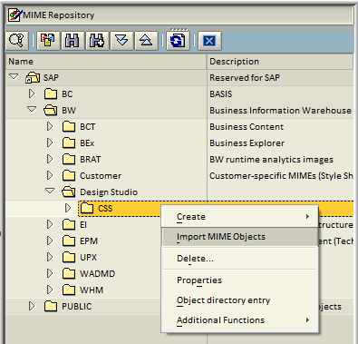Expand the Customer folder node
This screenshot has width=358, height=344.
click(x=50, y=175)
